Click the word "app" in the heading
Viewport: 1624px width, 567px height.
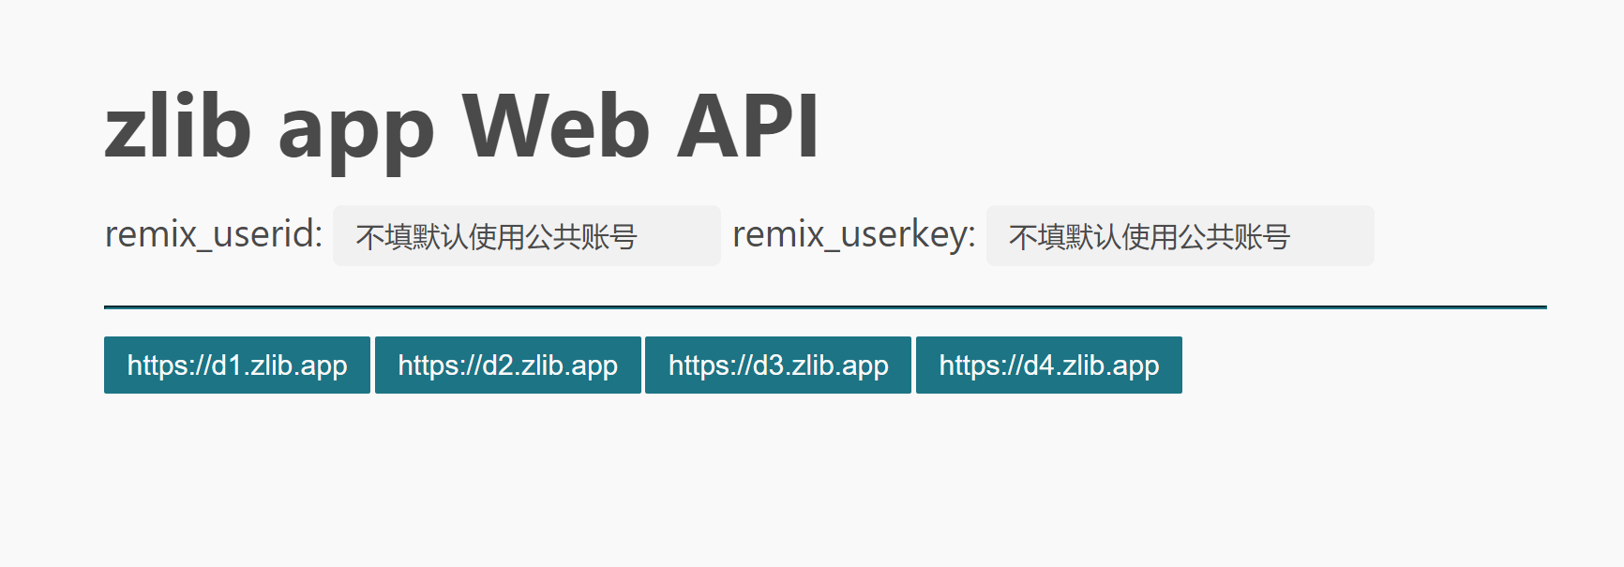click(356, 131)
